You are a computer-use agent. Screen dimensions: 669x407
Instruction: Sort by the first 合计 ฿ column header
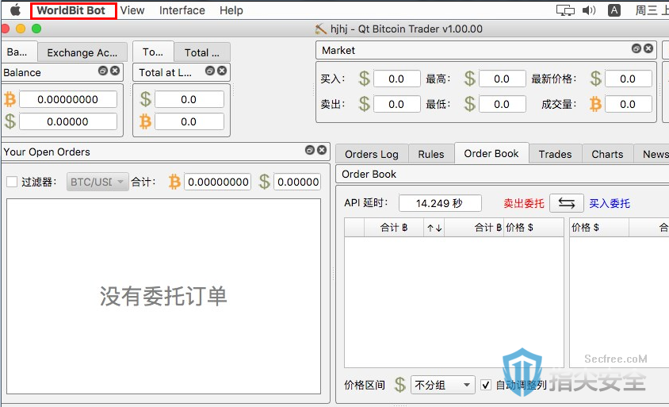coord(394,228)
